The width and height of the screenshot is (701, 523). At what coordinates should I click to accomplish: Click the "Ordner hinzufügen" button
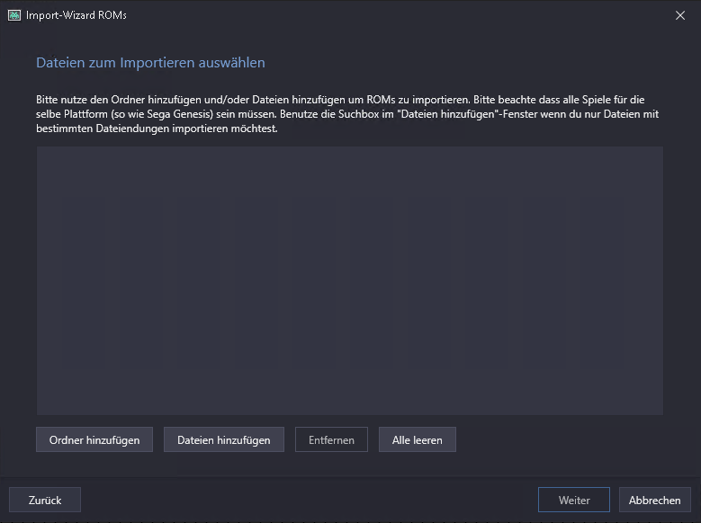coord(94,439)
